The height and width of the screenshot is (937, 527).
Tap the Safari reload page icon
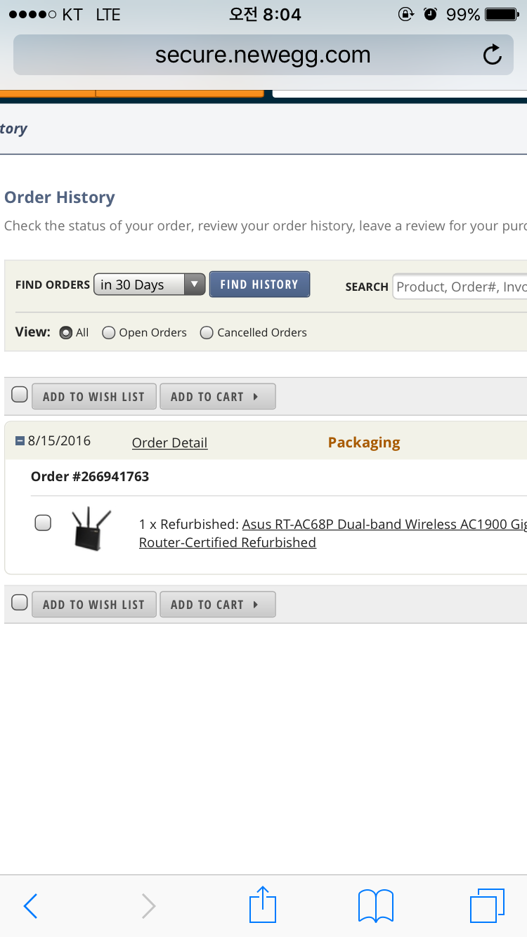point(493,55)
